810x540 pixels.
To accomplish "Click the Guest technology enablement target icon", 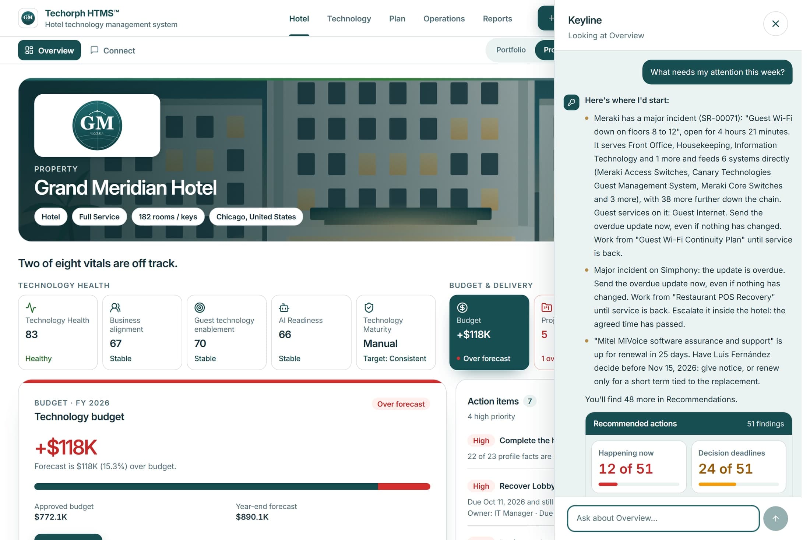I will [200, 307].
